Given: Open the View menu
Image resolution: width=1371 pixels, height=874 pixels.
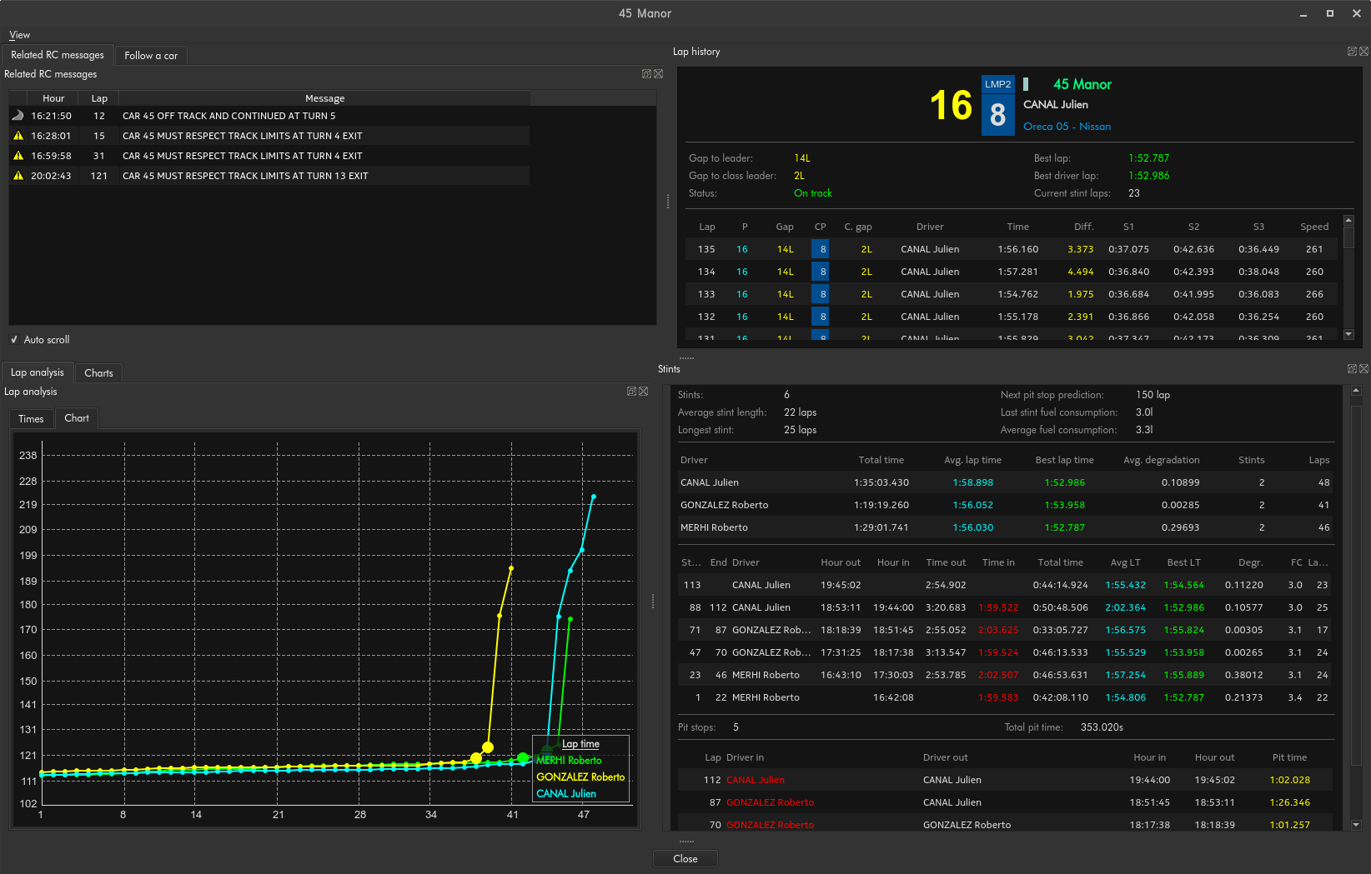Looking at the screenshot, I should point(19,35).
